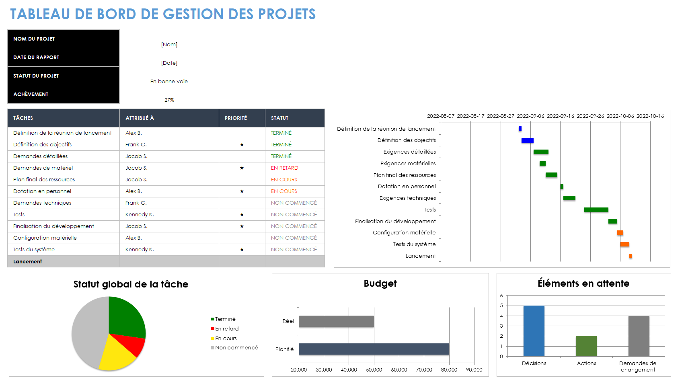Click the NOM DU PROJET header label
Image resolution: width=686 pixels, height=388 pixels.
coord(34,39)
